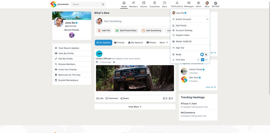Expand the View More feed button

(135, 107)
